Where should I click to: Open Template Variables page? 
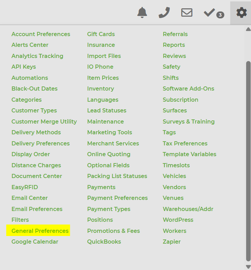pos(189,154)
